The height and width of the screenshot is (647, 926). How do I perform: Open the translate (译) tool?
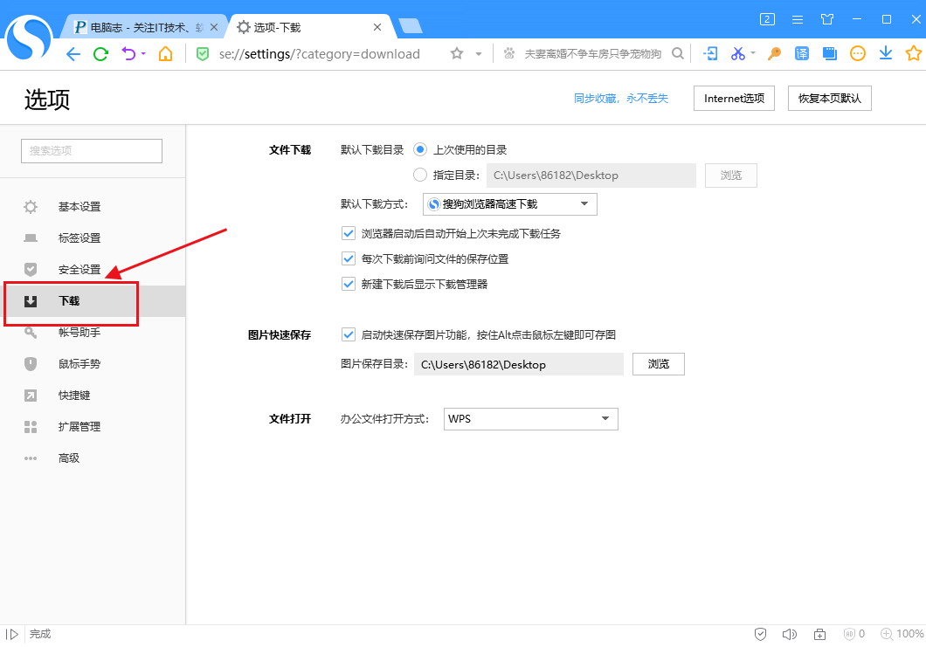point(802,53)
